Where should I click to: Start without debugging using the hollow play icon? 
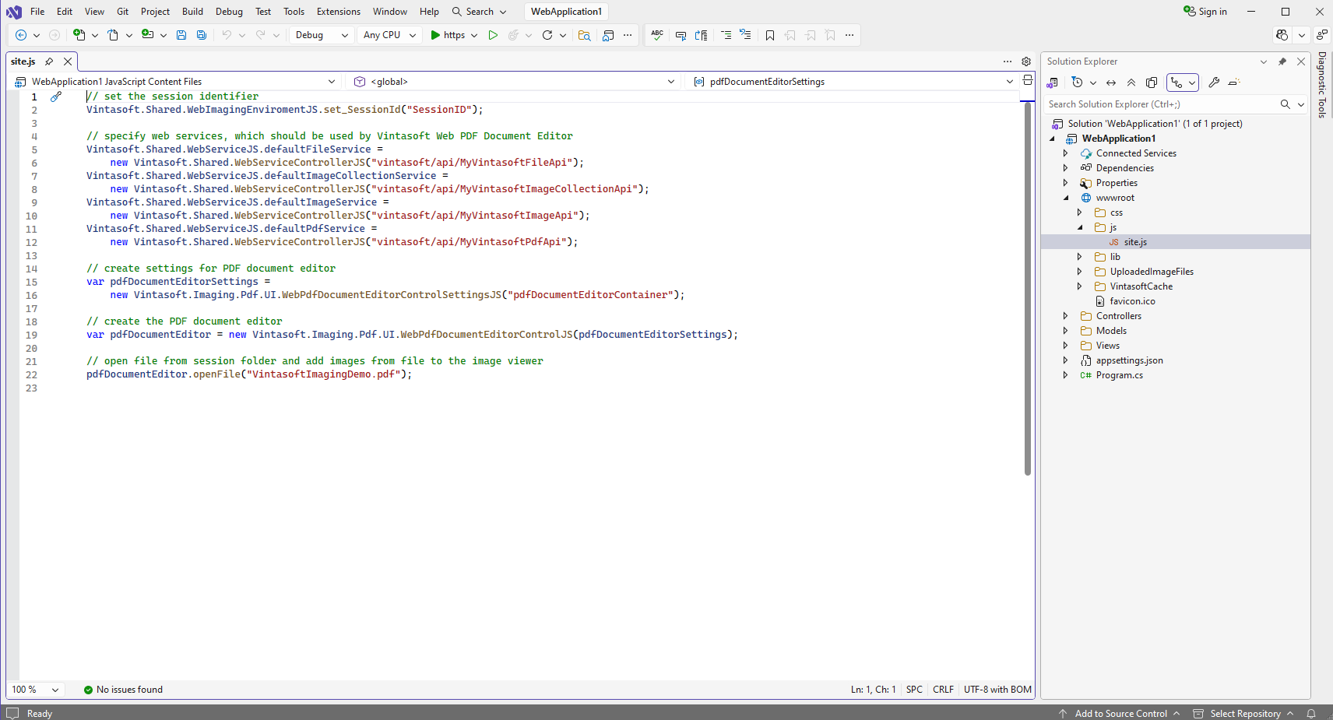click(493, 35)
